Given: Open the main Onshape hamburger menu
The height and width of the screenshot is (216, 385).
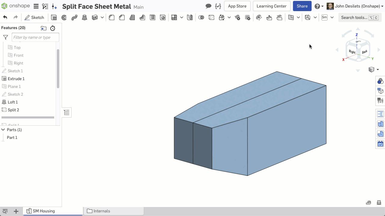Looking at the screenshot, I should coord(36,6).
